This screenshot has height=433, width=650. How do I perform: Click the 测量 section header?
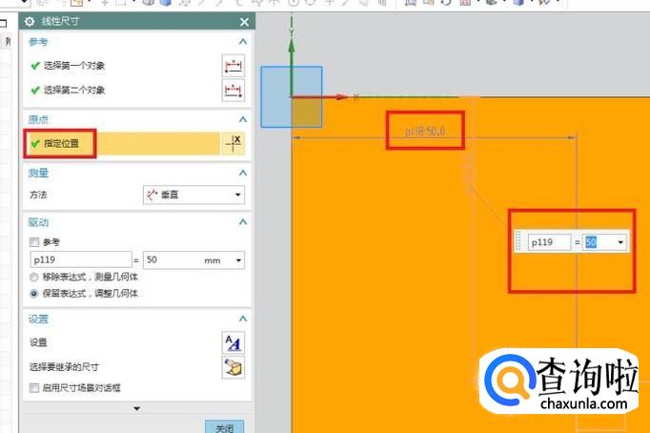pos(38,173)
